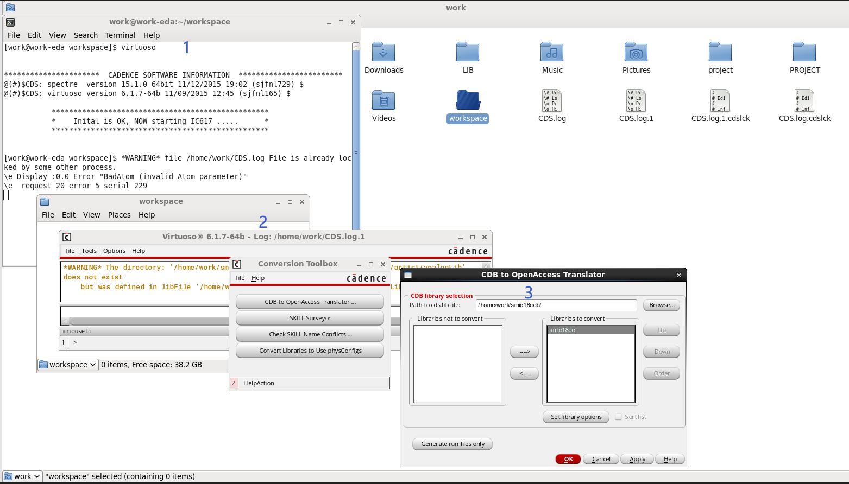Open the Videos folder icon
849x484 pixels.
click(383, 100)
